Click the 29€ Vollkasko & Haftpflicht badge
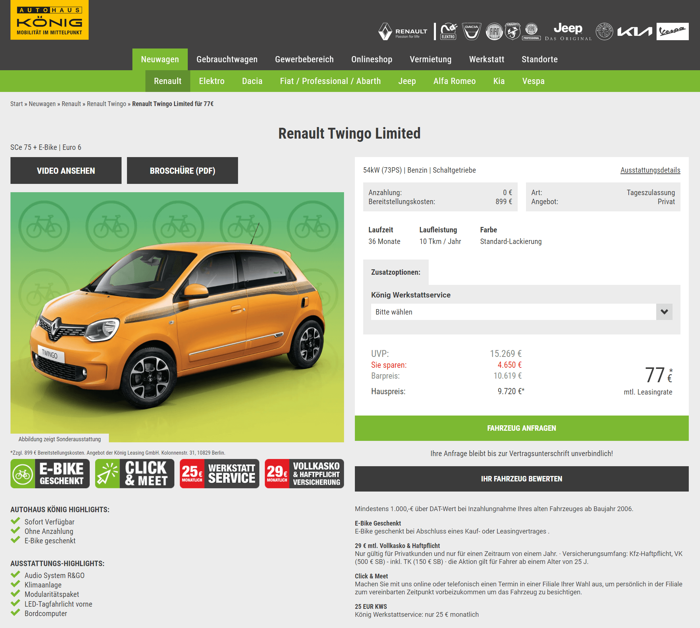Viewport: 700px width, 628px height. [x=304, y=474]
